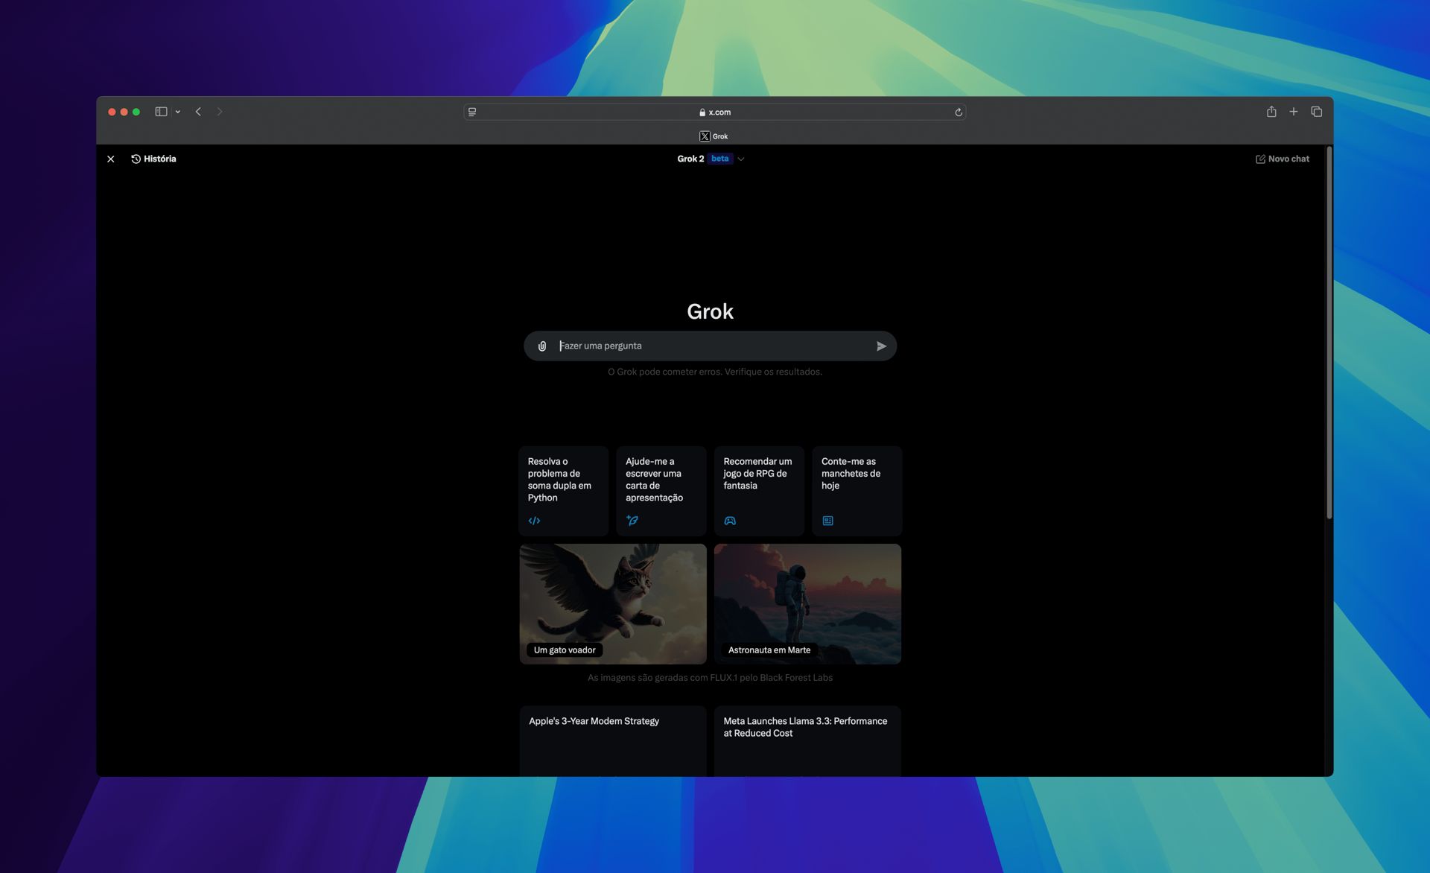
Task: Click the newspaper icon on the manchetes card
Action: click(x=828, y=520)
